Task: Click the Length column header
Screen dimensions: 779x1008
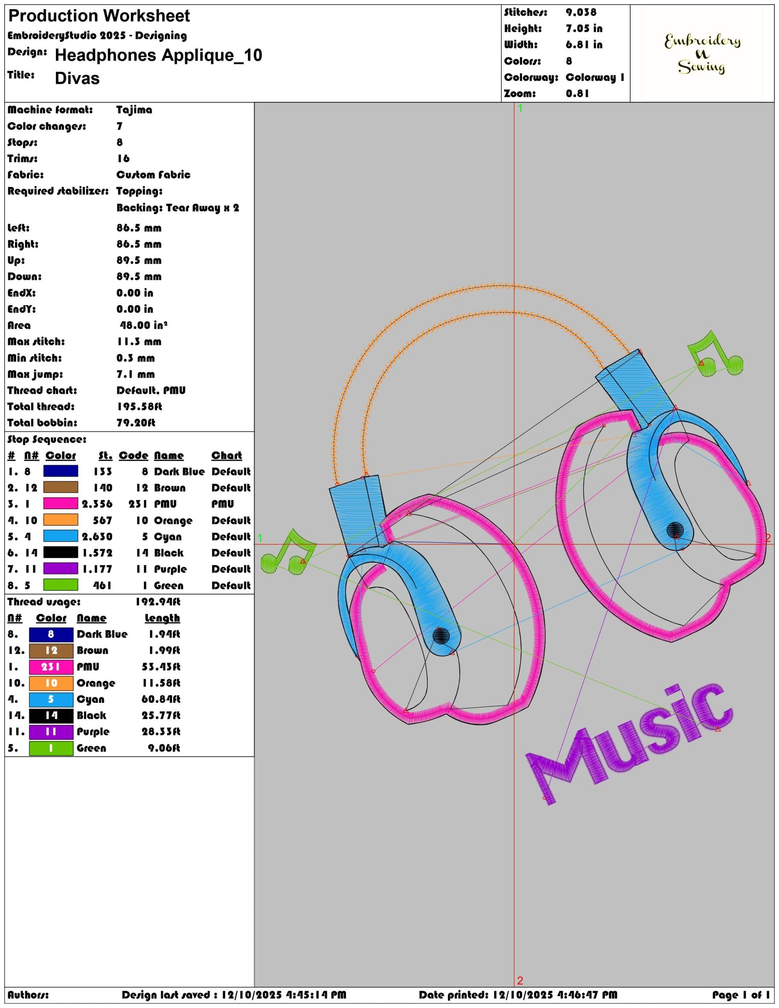Action: 162,618
